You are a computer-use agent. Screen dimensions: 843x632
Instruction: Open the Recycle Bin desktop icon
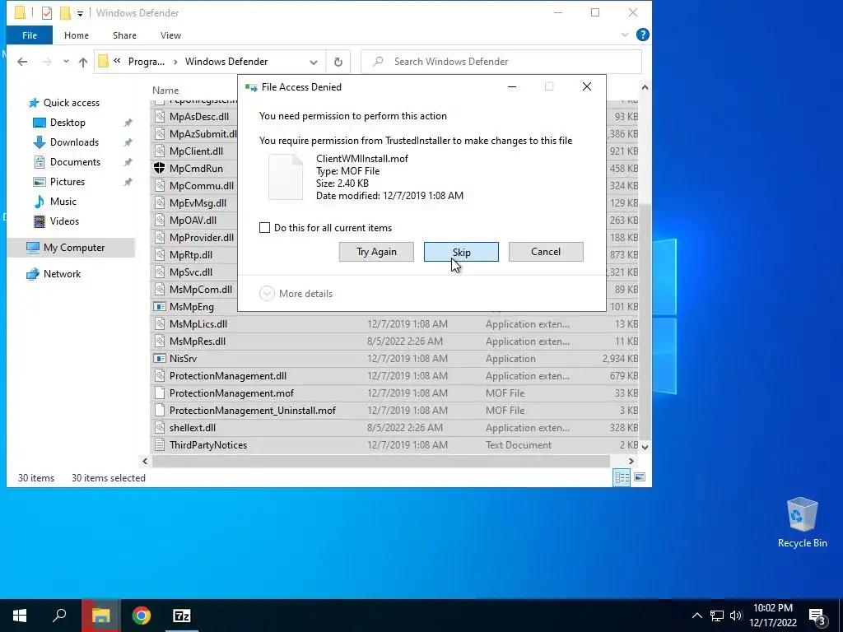click(802, 522)
